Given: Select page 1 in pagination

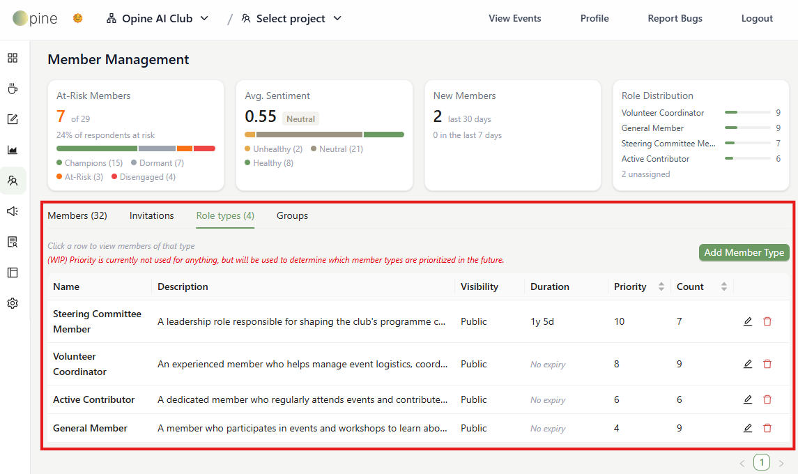Looking at the screenshot, I should [x=761, y=462].
